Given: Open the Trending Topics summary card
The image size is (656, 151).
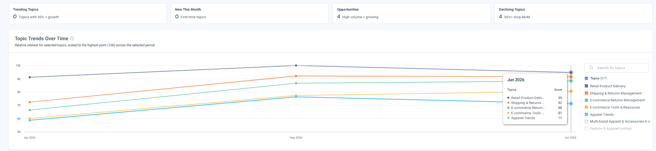Looking at the screenshot, I should coord(88,13).
